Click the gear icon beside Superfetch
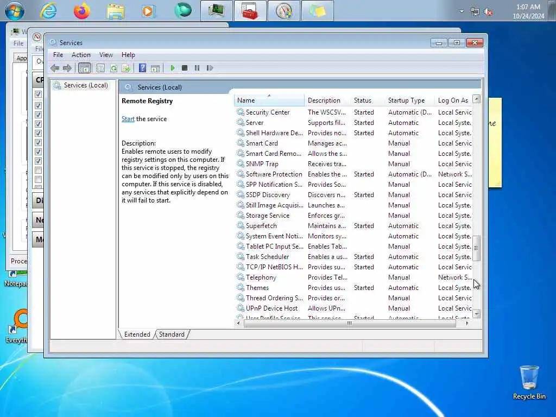 click(241, 225)
